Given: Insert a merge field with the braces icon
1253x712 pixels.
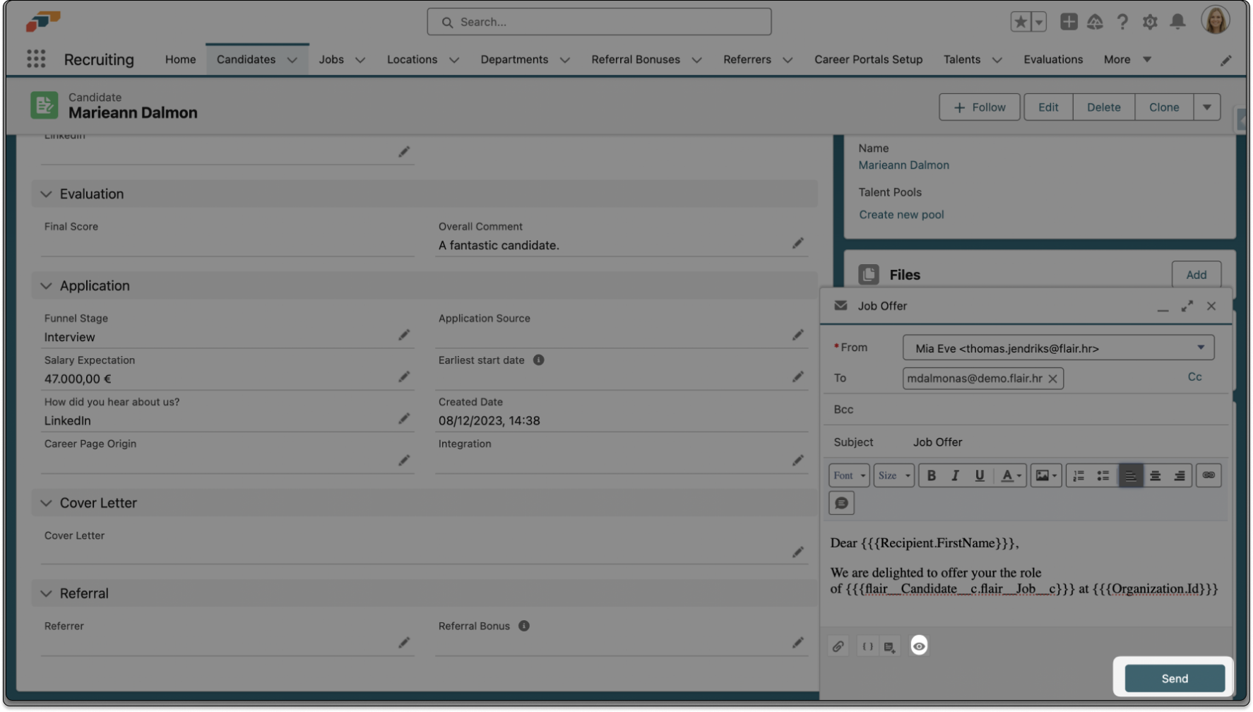Looking at the screenshot, I should pyautogui.click(x=867, y=646).
